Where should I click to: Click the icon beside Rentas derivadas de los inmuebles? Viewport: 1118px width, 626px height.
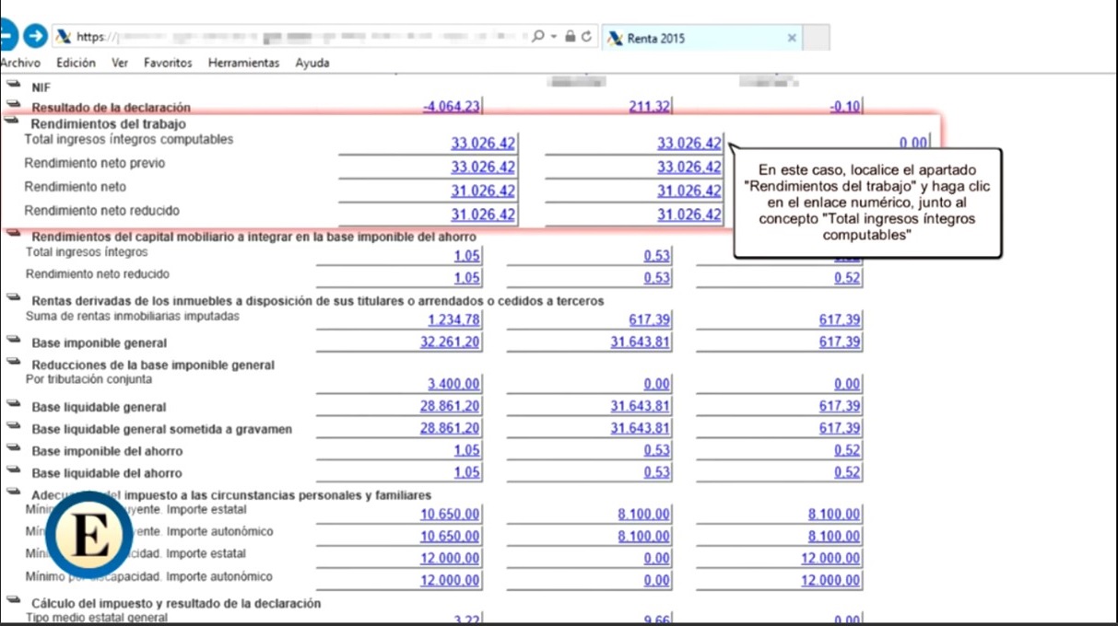13,298
